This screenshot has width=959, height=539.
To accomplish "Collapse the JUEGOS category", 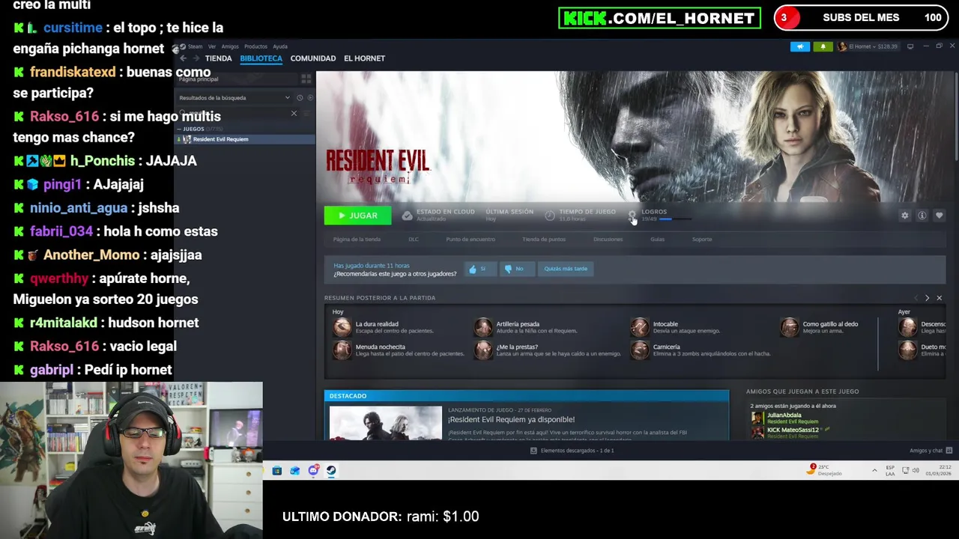I will tap(193, 129).
